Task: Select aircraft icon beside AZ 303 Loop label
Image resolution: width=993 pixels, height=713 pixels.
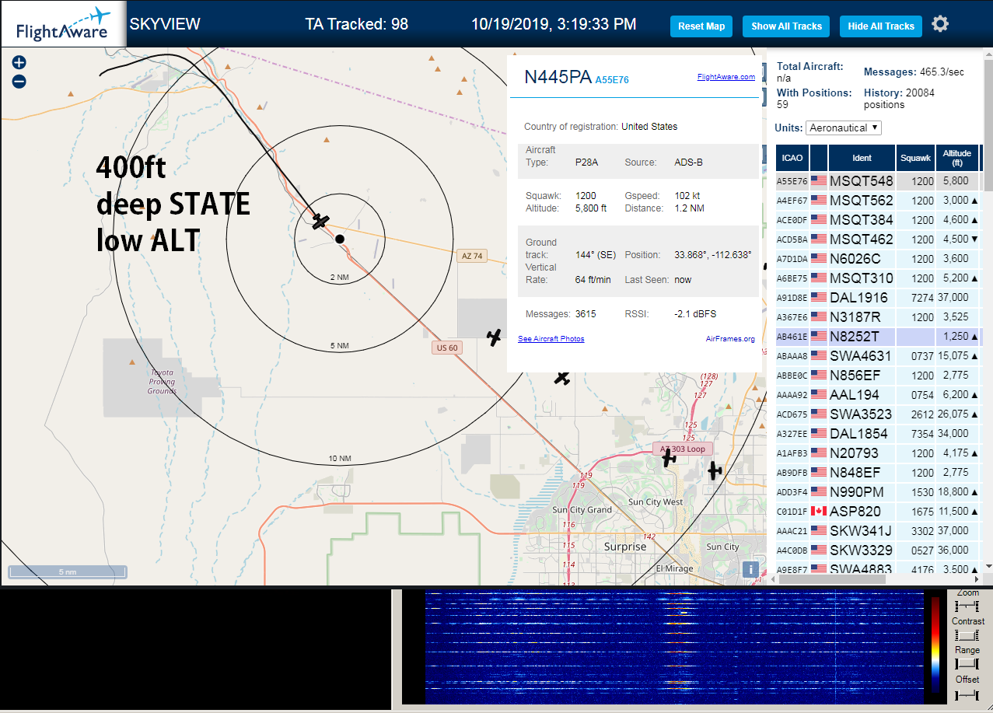Action: pos(669,459)
